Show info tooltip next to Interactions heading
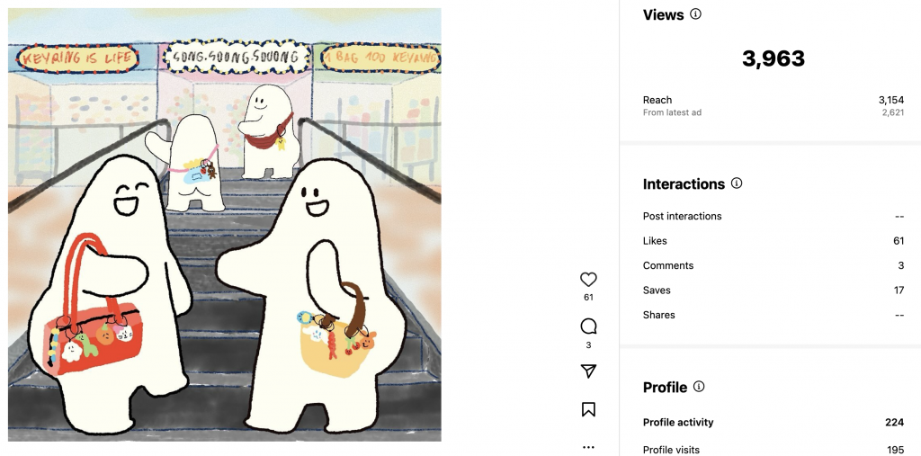Screen dimensions: 921x456 [737, 183]
